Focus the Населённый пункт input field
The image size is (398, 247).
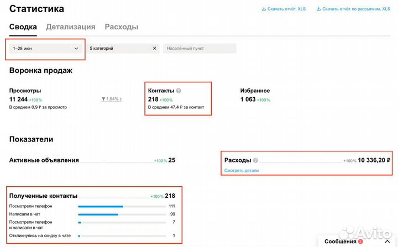(x=200, y=49)
